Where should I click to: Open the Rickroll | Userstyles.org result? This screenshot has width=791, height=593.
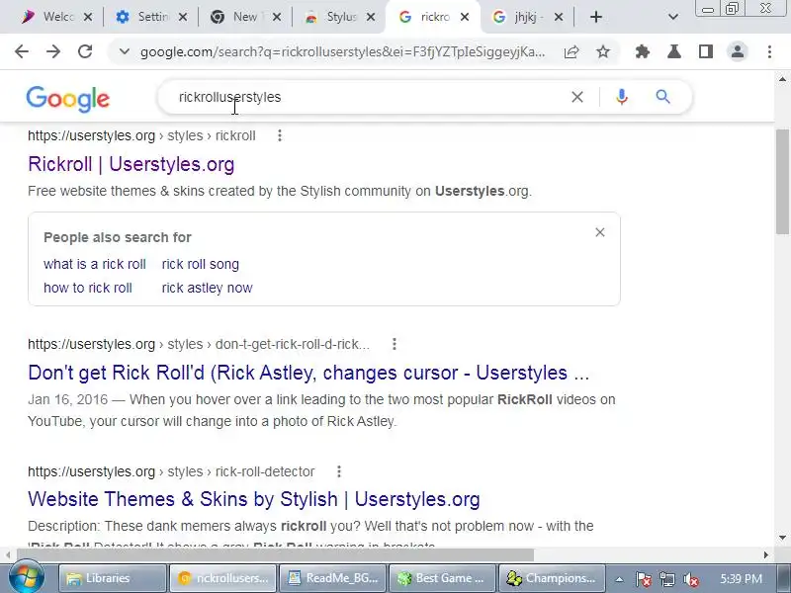point(132,164)
